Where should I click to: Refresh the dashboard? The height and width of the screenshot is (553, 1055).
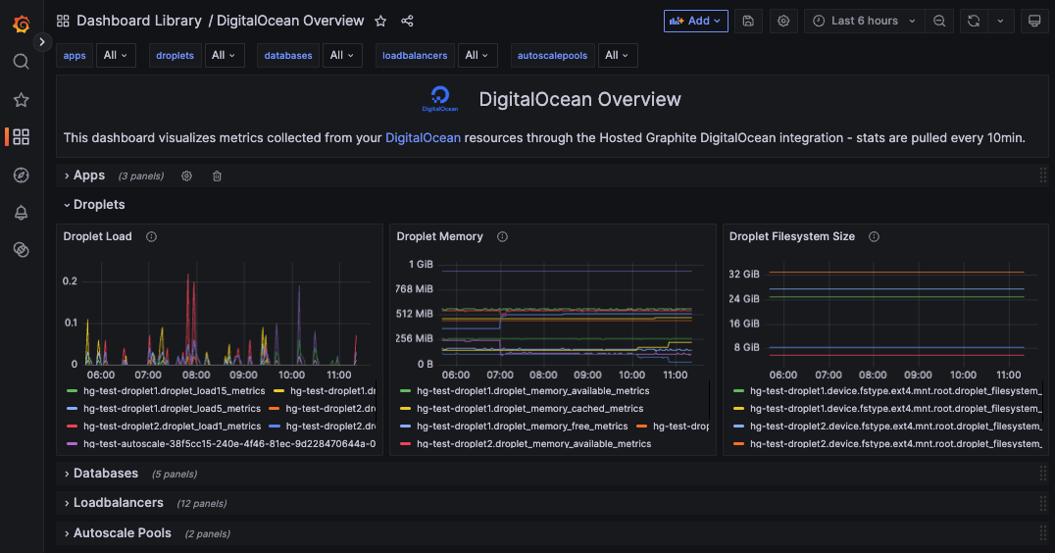974,21
